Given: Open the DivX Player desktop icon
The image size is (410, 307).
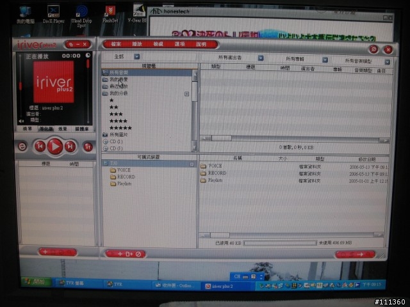Looking at the screenshot, I should point(54,15).
